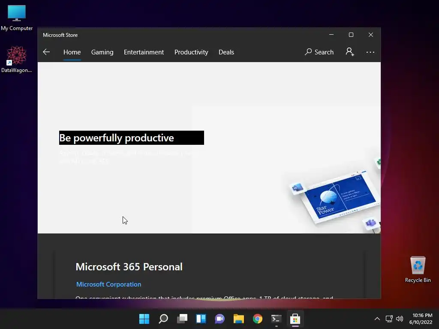The width and height of the screenshot is (439, 329).
Task: Open File Explorer from the taskbar
Action: (238, 319)
